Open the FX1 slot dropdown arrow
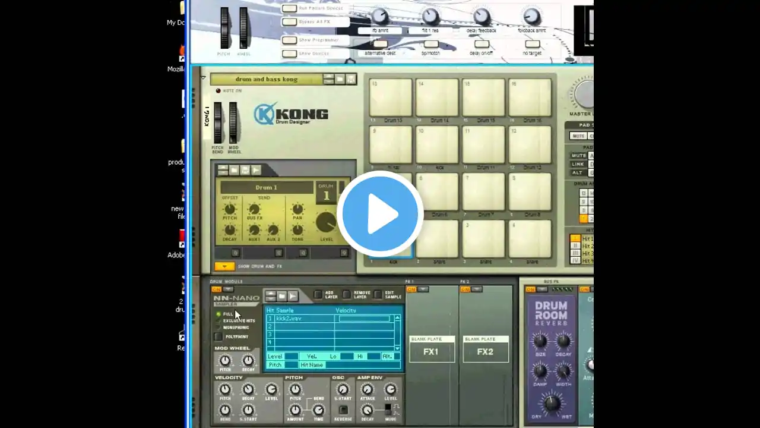760x428 pixels. pyautogui.click(x=423, y=289)
